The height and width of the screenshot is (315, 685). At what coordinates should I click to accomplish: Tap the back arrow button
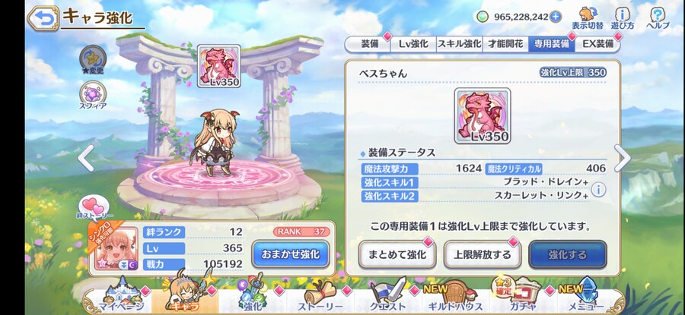click(43, 18)
